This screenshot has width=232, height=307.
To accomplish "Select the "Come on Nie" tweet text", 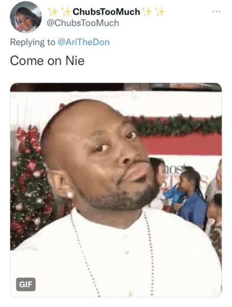I will click(x=47, y=61).
